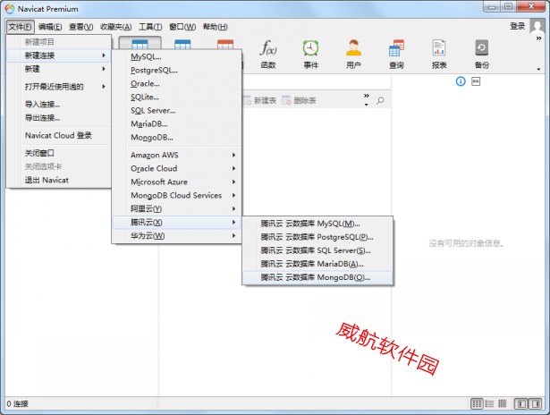This screenshot has height=415, width=550.
Task: Click the 备份 (Backup) toolbar icon
Action: [x=482, y=53]
